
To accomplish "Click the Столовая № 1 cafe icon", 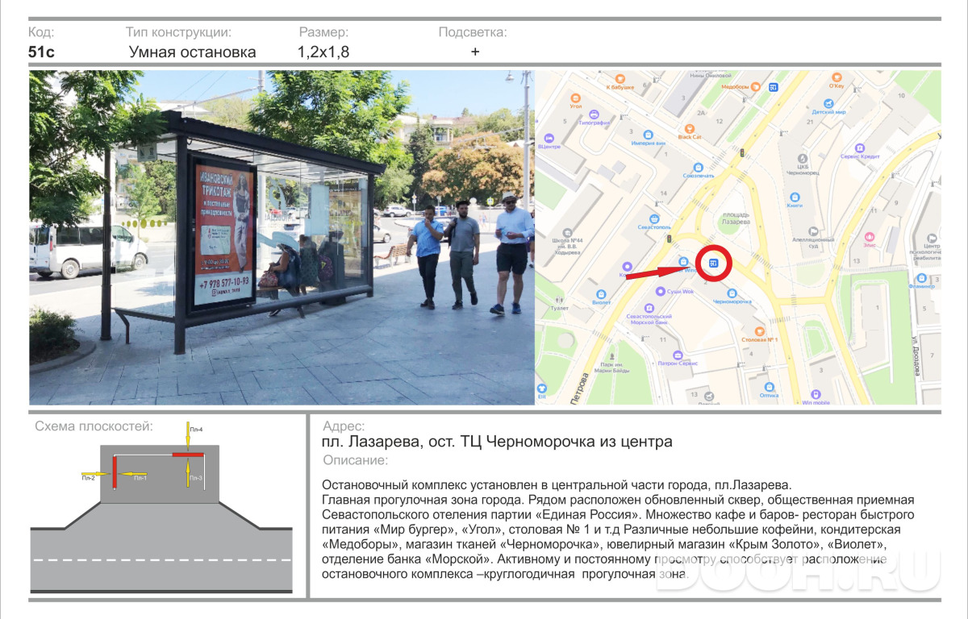I will pyautogui.click(x=758, y=330).
